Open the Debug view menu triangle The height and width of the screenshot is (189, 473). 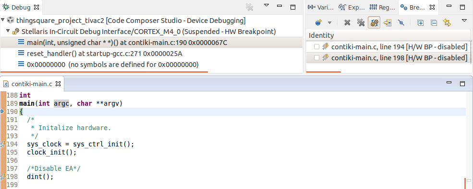267,5
